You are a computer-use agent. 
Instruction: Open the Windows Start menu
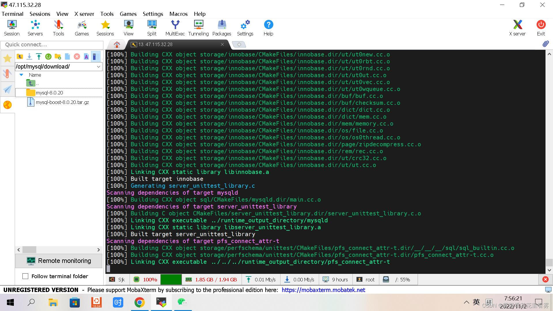10,302
